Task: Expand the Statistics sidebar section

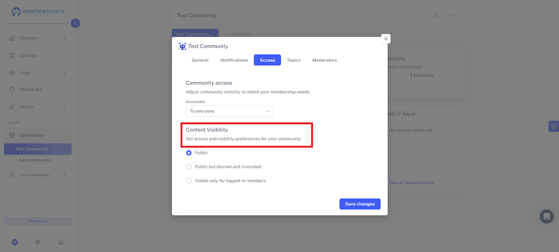Action: pyautogui.click(x=38, y=38)
